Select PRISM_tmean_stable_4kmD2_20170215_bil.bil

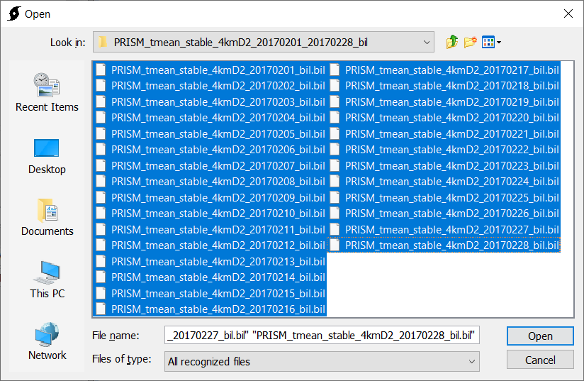pos(210,293)
